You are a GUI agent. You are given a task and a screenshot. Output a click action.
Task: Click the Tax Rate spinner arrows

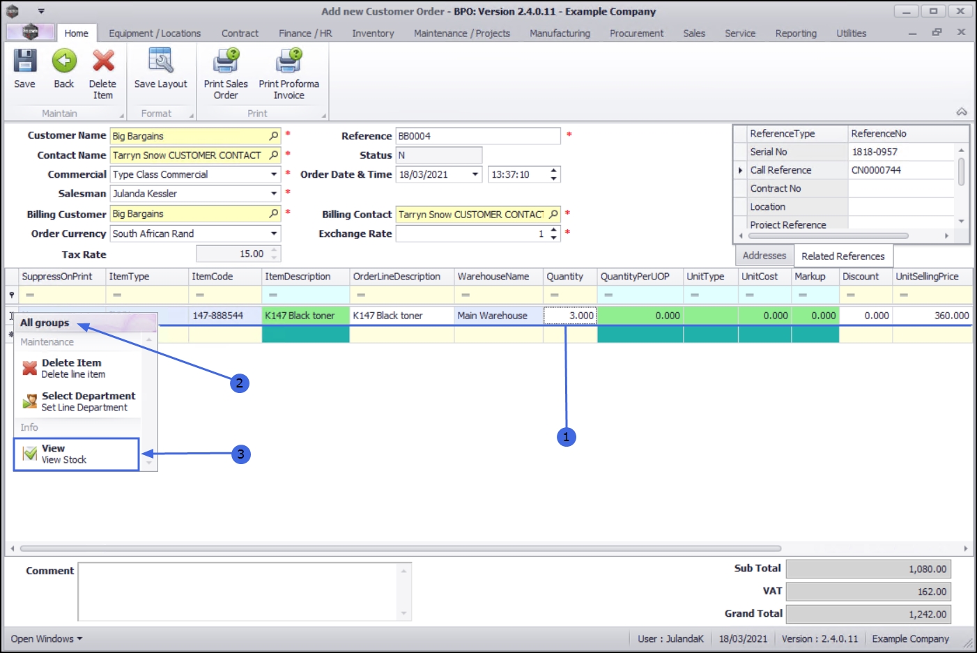point(275,254)
